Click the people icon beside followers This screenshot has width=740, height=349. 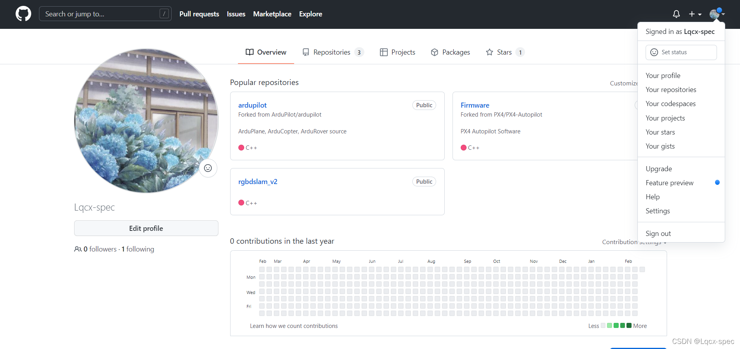[78, 249]
